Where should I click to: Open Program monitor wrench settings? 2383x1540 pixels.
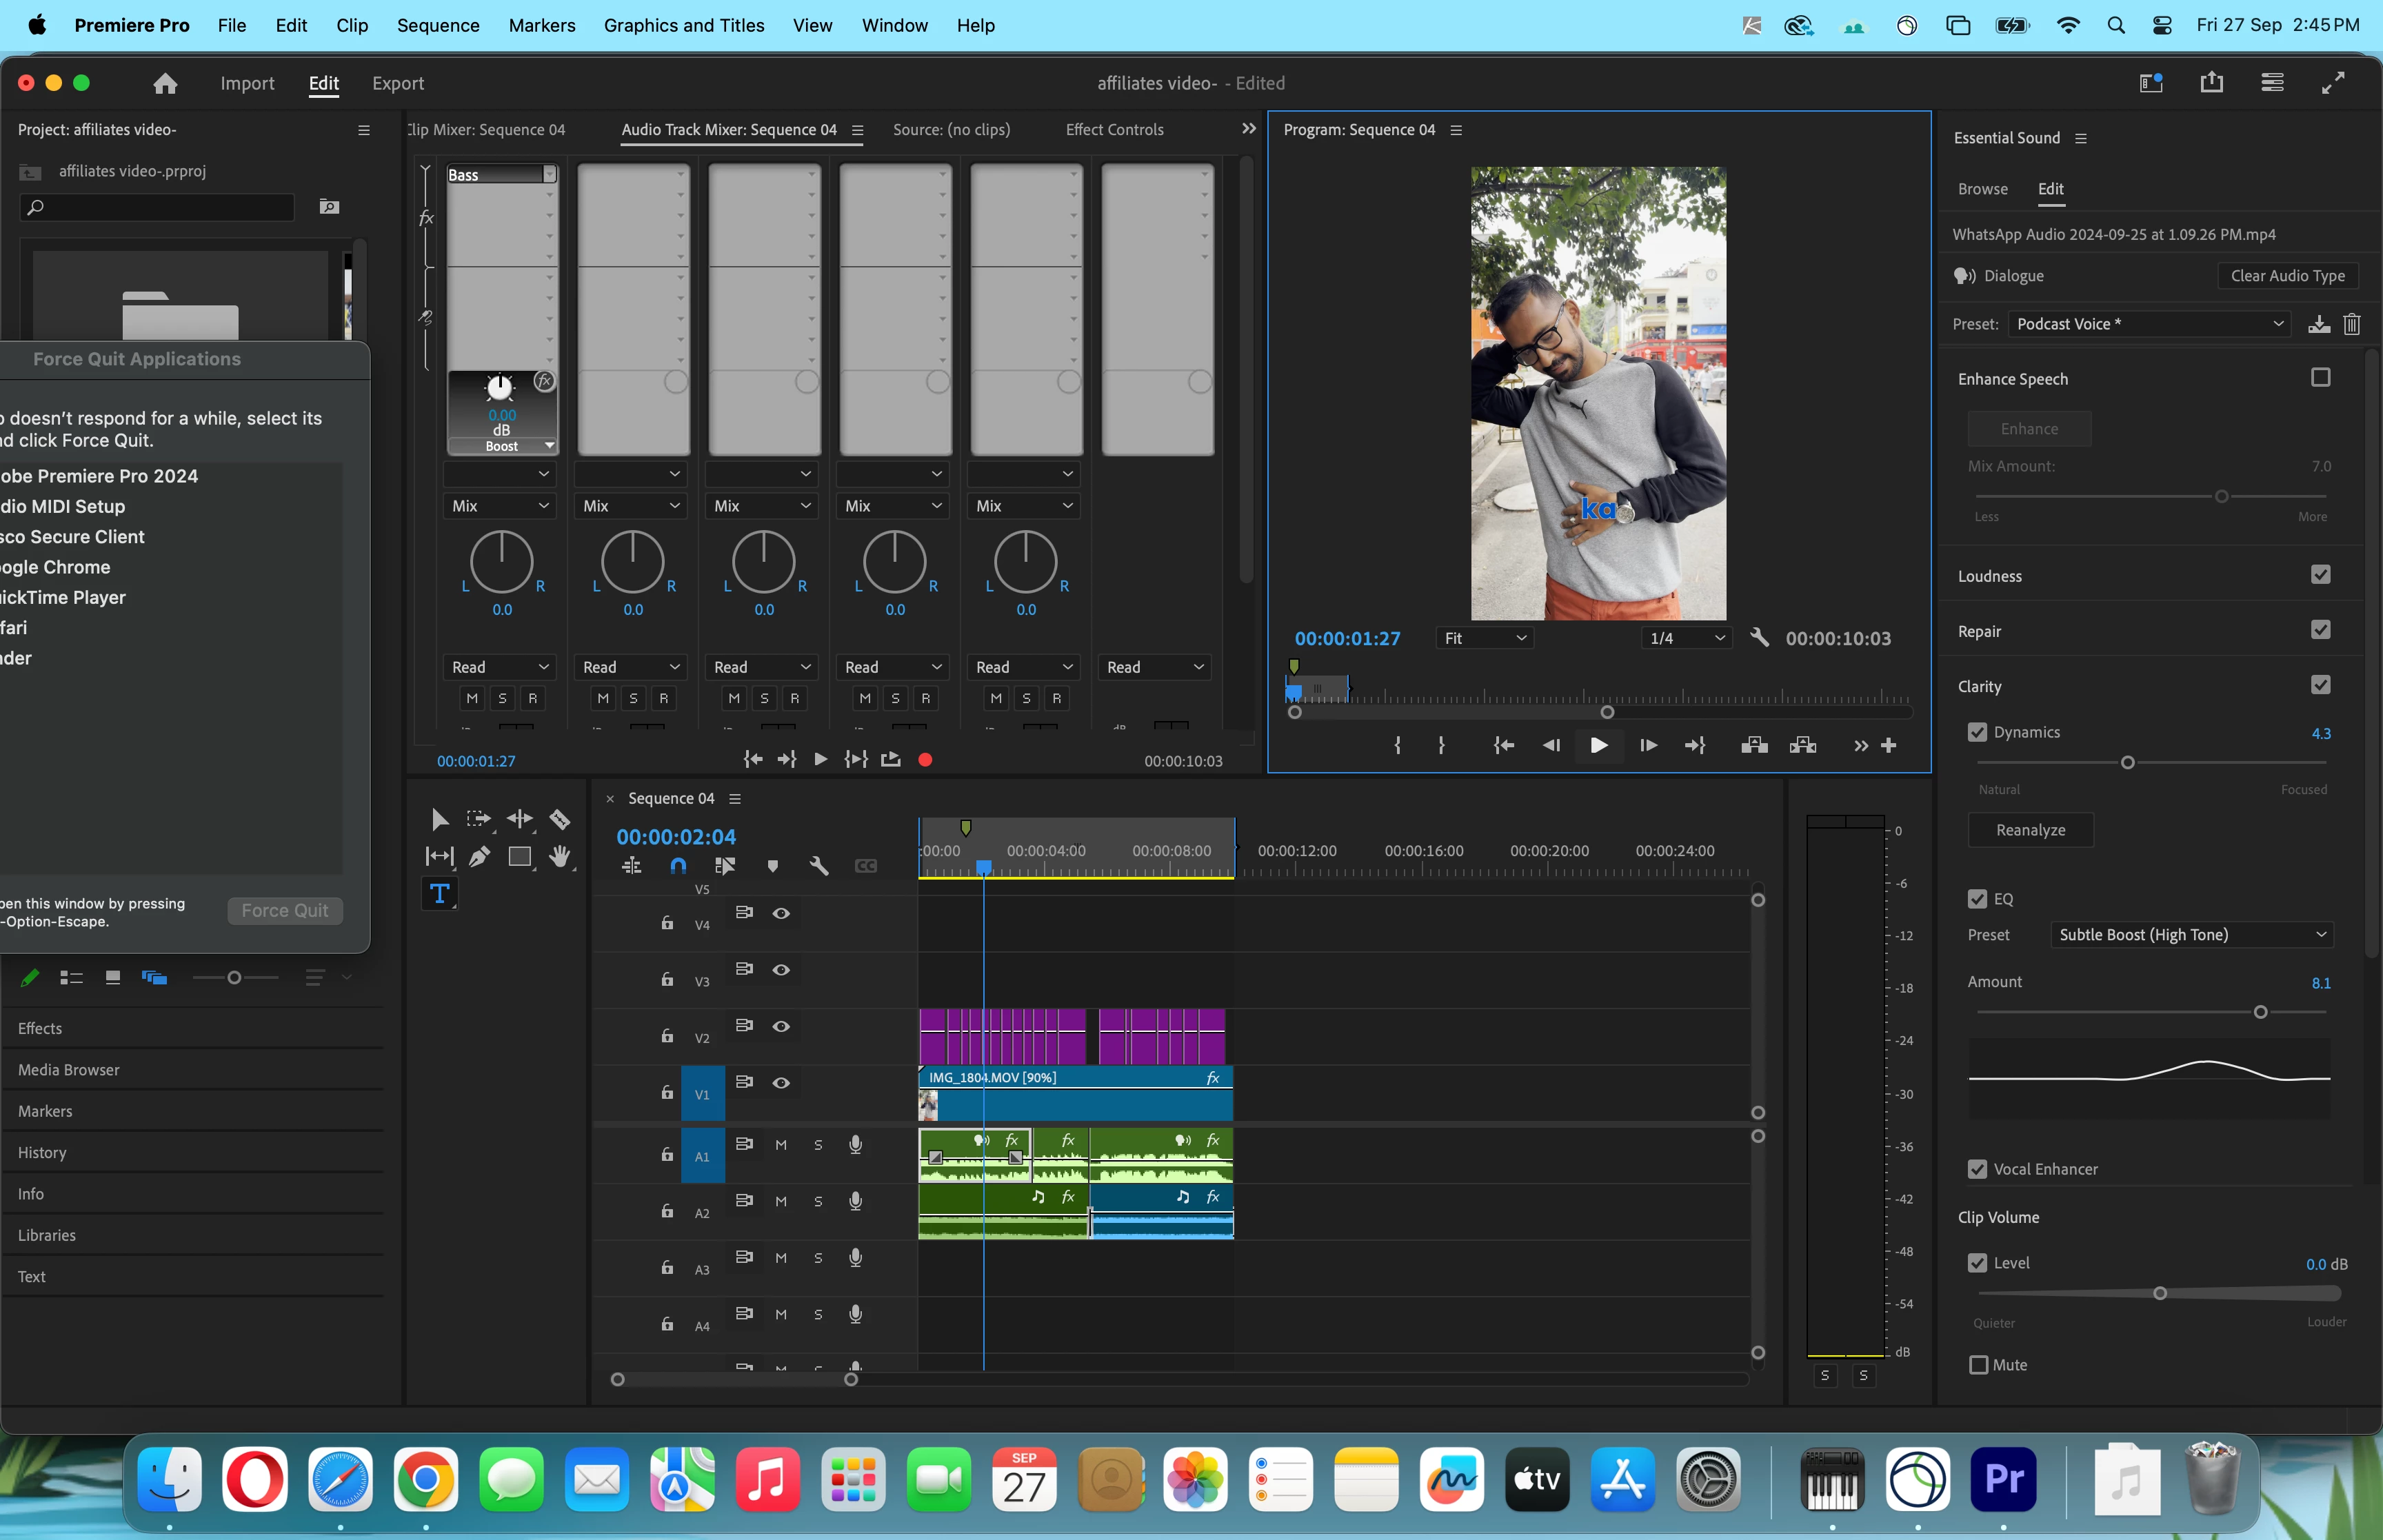pos(1760,638)
